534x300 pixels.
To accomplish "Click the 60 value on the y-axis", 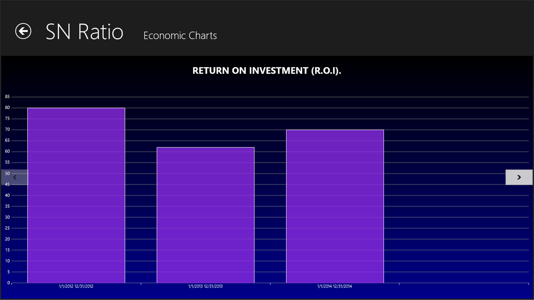I will (x=7, y=151).
